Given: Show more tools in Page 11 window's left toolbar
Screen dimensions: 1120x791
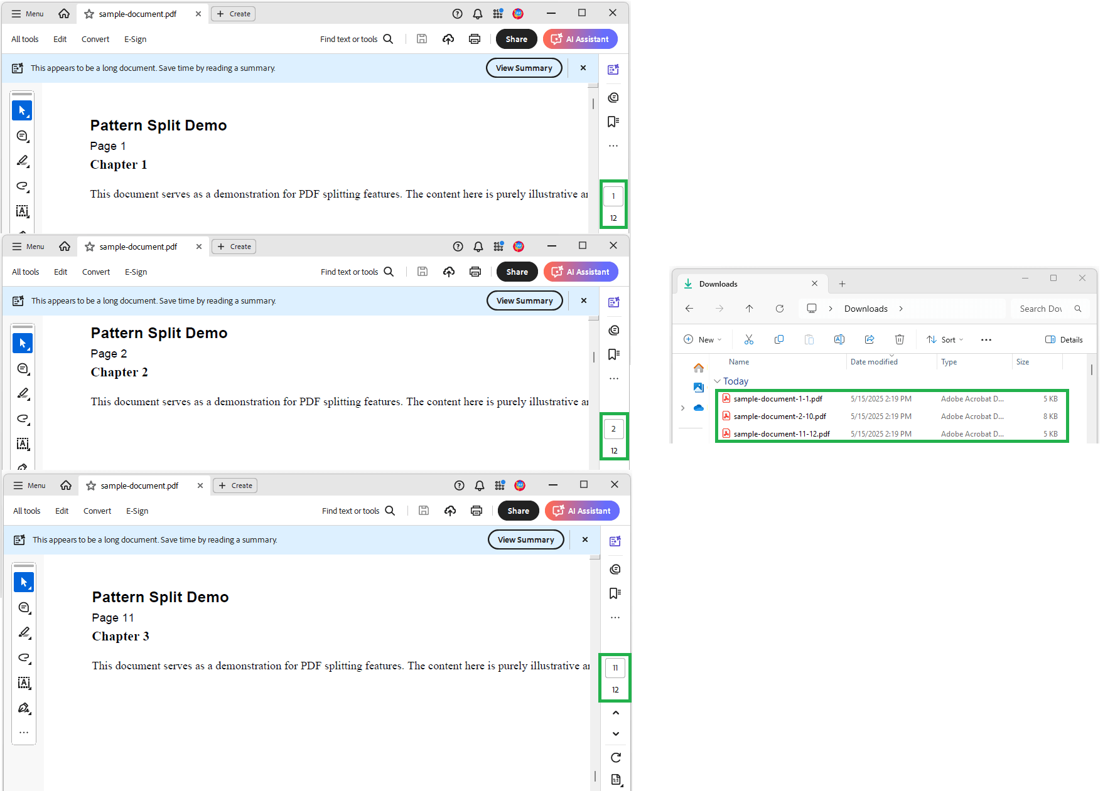Looking at the screenshot, I should (x=24, y=732).
